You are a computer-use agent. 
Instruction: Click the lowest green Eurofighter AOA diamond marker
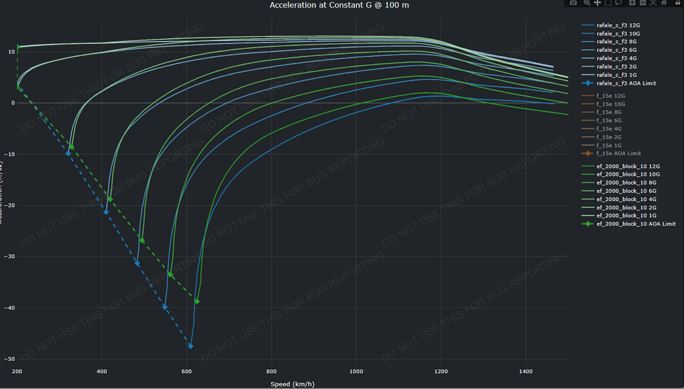[x=197, y=301]
